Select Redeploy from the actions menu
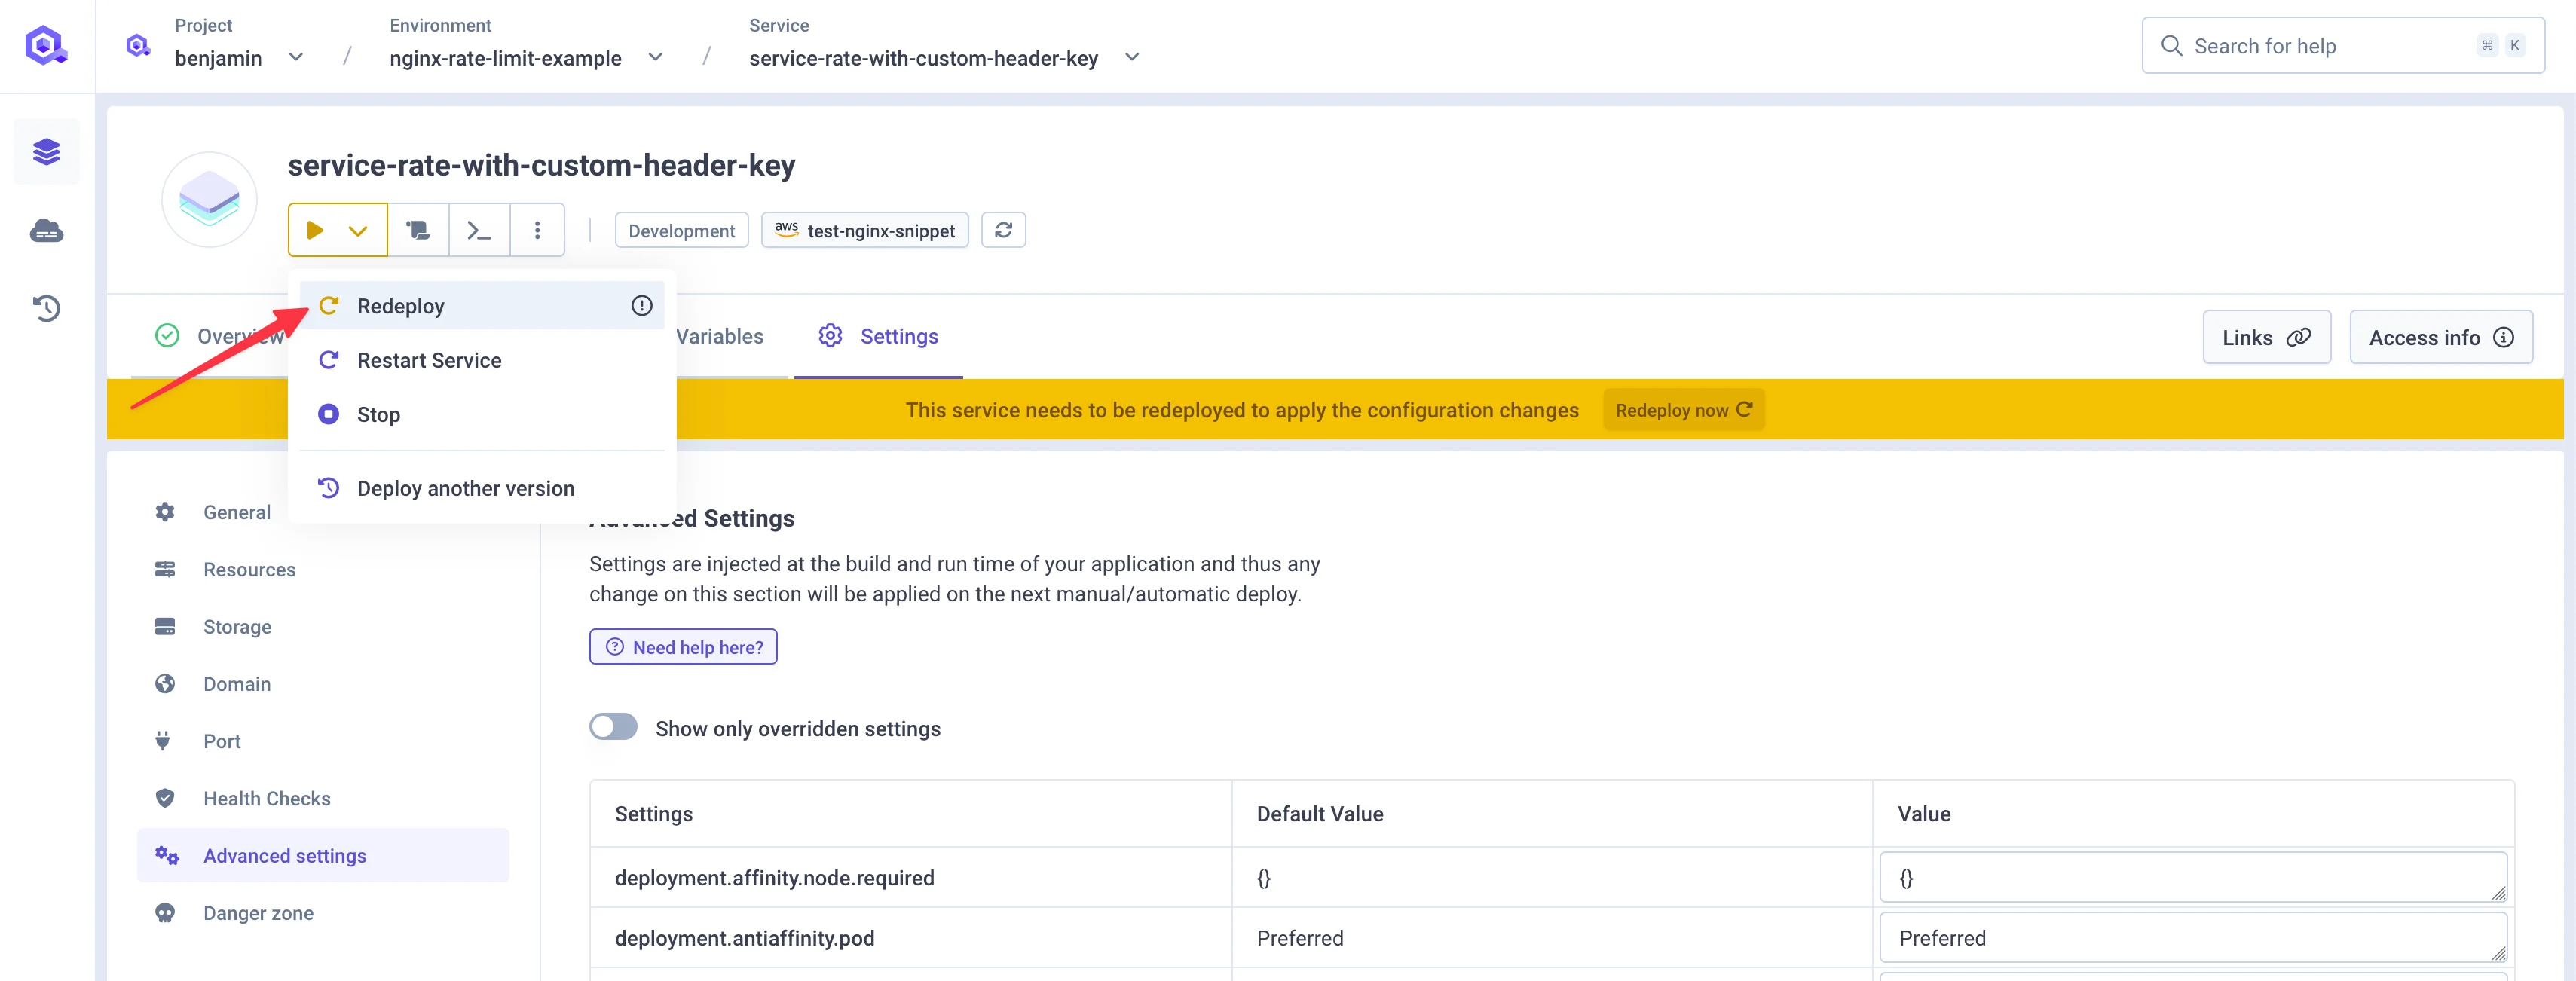Screen dimensions: 2576x981 (482, 306)
